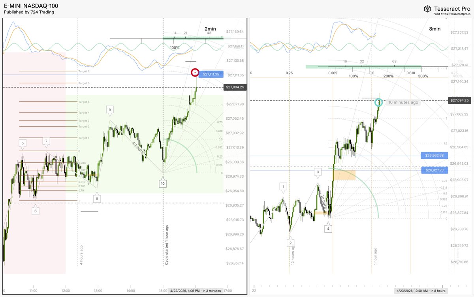The image size is (474, 297).
Task: Select the 2min timeframe label
Action: click(x=210, y=29)
